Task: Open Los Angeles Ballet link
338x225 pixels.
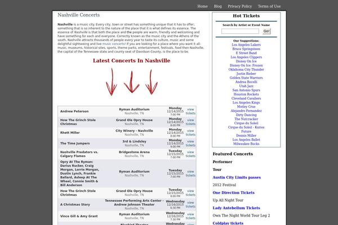Action: pos(246,139)
